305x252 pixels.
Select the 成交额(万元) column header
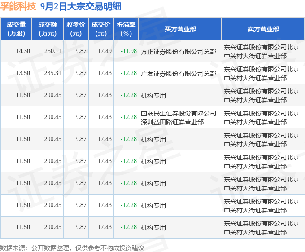point(48,29)
